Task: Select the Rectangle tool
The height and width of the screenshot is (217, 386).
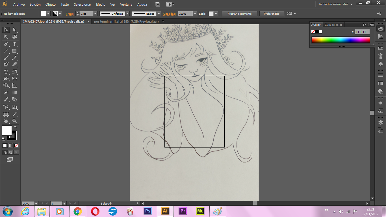Action: [14, 51]
